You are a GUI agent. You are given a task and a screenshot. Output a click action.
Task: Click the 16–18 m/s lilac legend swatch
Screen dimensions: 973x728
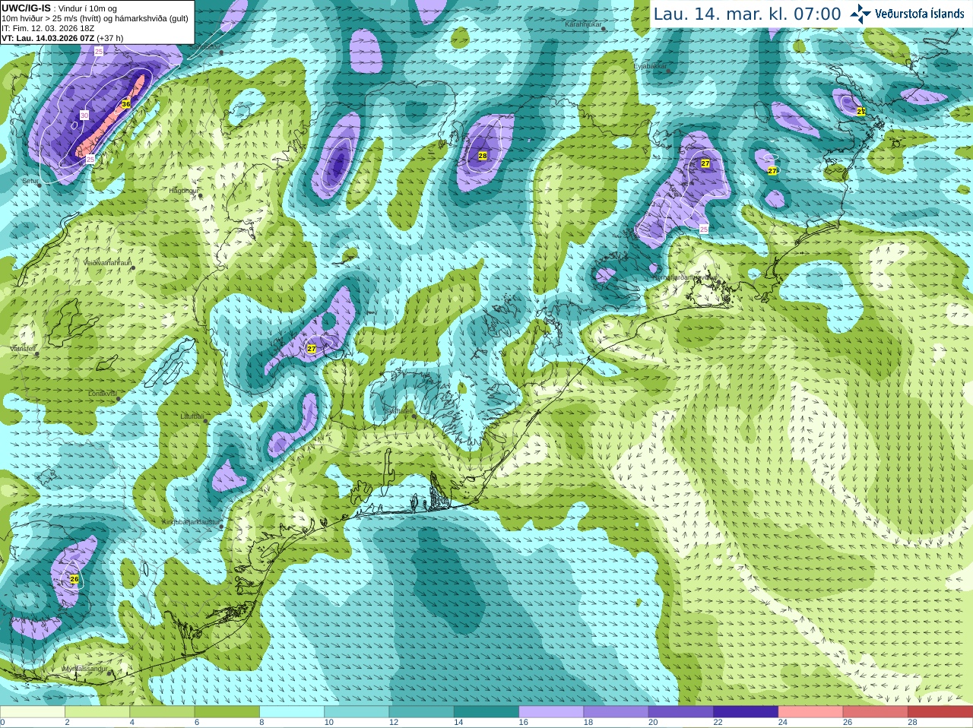[x=551, y=712]
